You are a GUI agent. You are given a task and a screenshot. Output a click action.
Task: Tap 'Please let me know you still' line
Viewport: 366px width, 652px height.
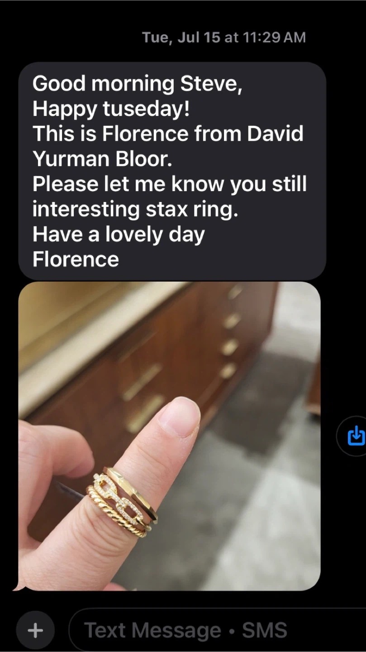170,184
